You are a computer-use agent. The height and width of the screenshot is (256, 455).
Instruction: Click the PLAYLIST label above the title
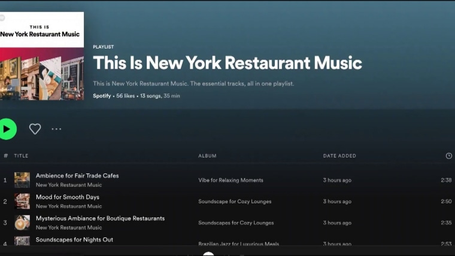[104, 47]
